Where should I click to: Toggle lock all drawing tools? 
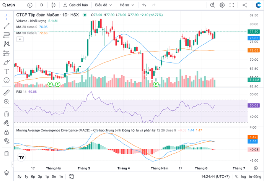pyautogui.click(x=7, y=132)
